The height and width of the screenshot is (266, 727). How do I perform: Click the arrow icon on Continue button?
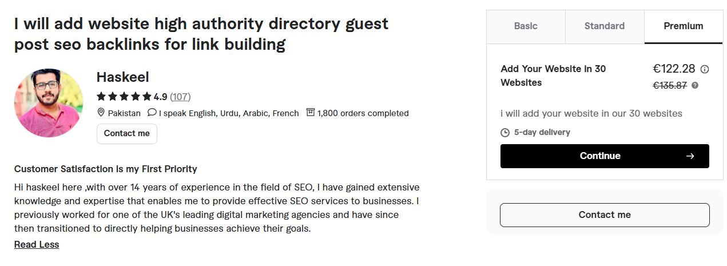[x=690, y=156]
